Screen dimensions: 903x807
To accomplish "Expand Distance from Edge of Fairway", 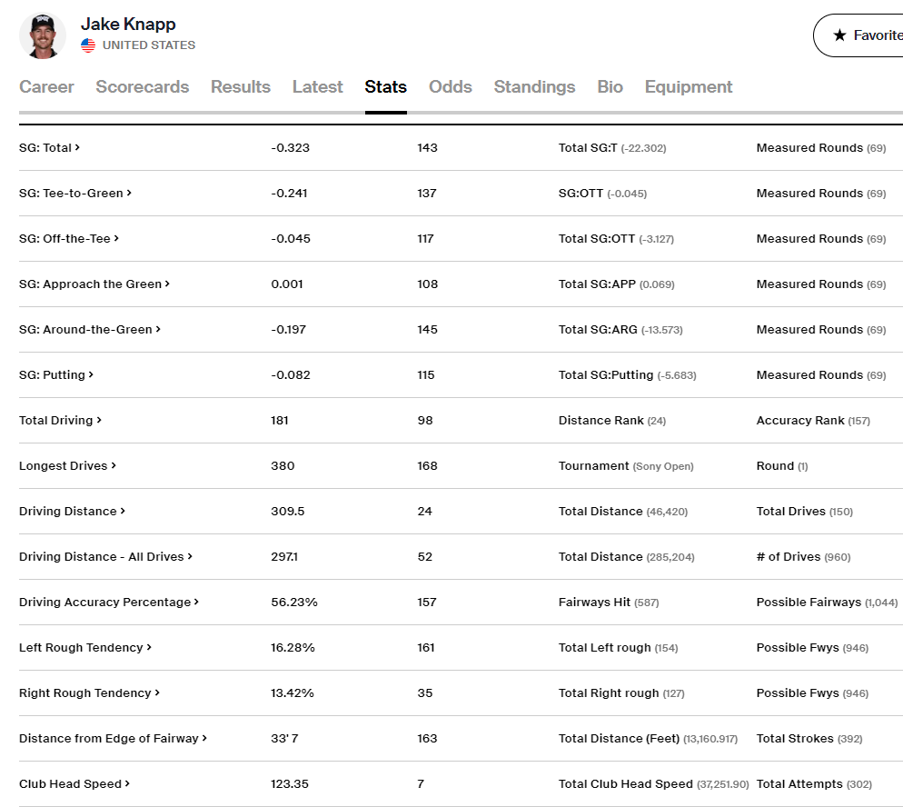I will pyautogui.click(x=113, y=738).
